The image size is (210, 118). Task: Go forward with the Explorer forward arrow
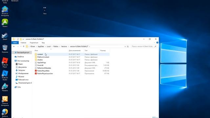[x=18, y=47]
